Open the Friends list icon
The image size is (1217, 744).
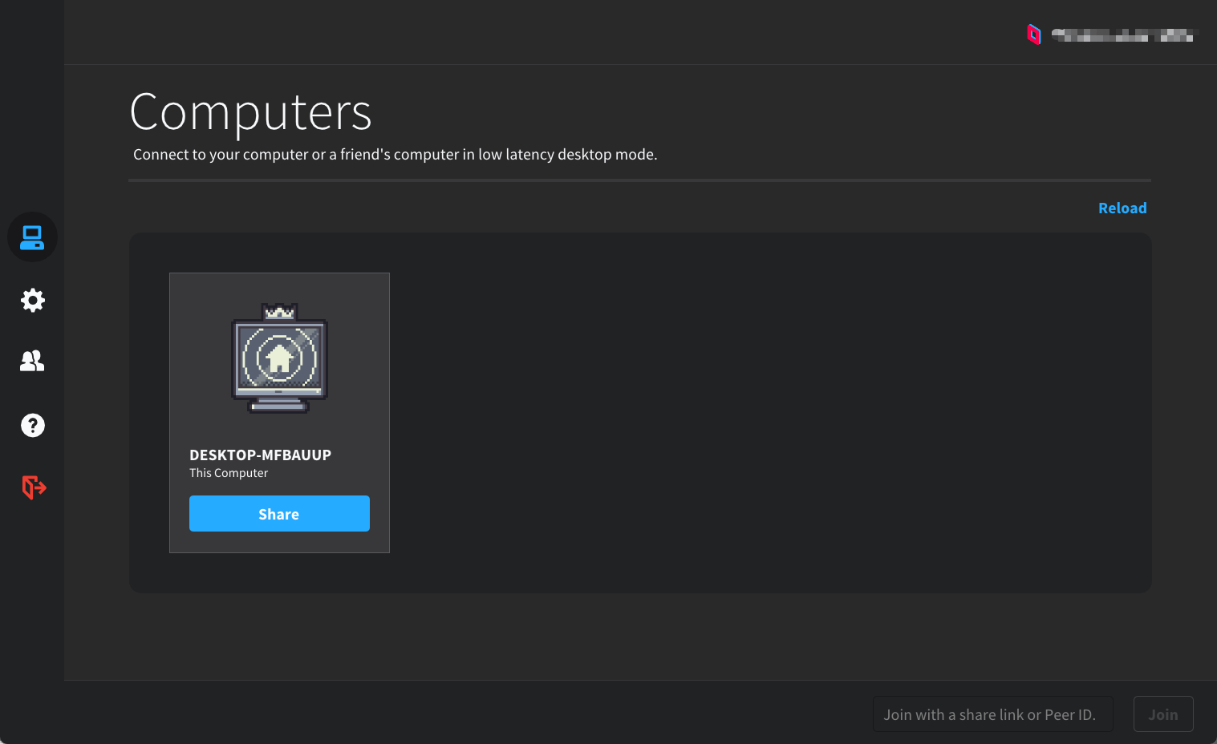(32, 362)
